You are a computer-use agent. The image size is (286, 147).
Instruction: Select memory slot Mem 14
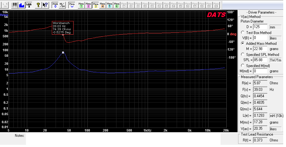[174, 5]
